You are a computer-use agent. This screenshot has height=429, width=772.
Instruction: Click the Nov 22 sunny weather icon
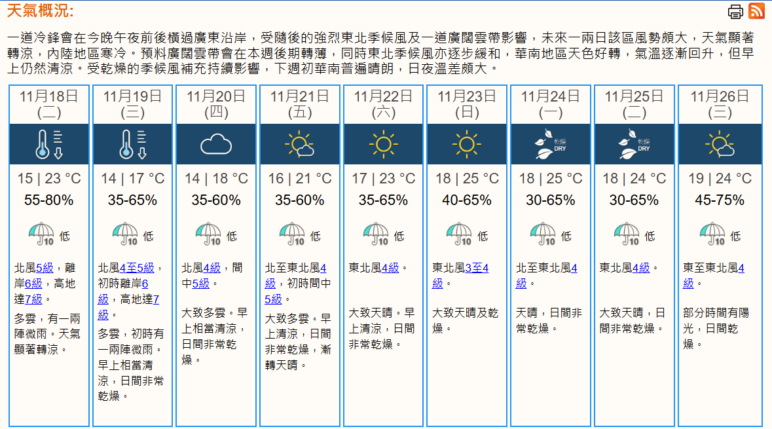tap(383, 144)
